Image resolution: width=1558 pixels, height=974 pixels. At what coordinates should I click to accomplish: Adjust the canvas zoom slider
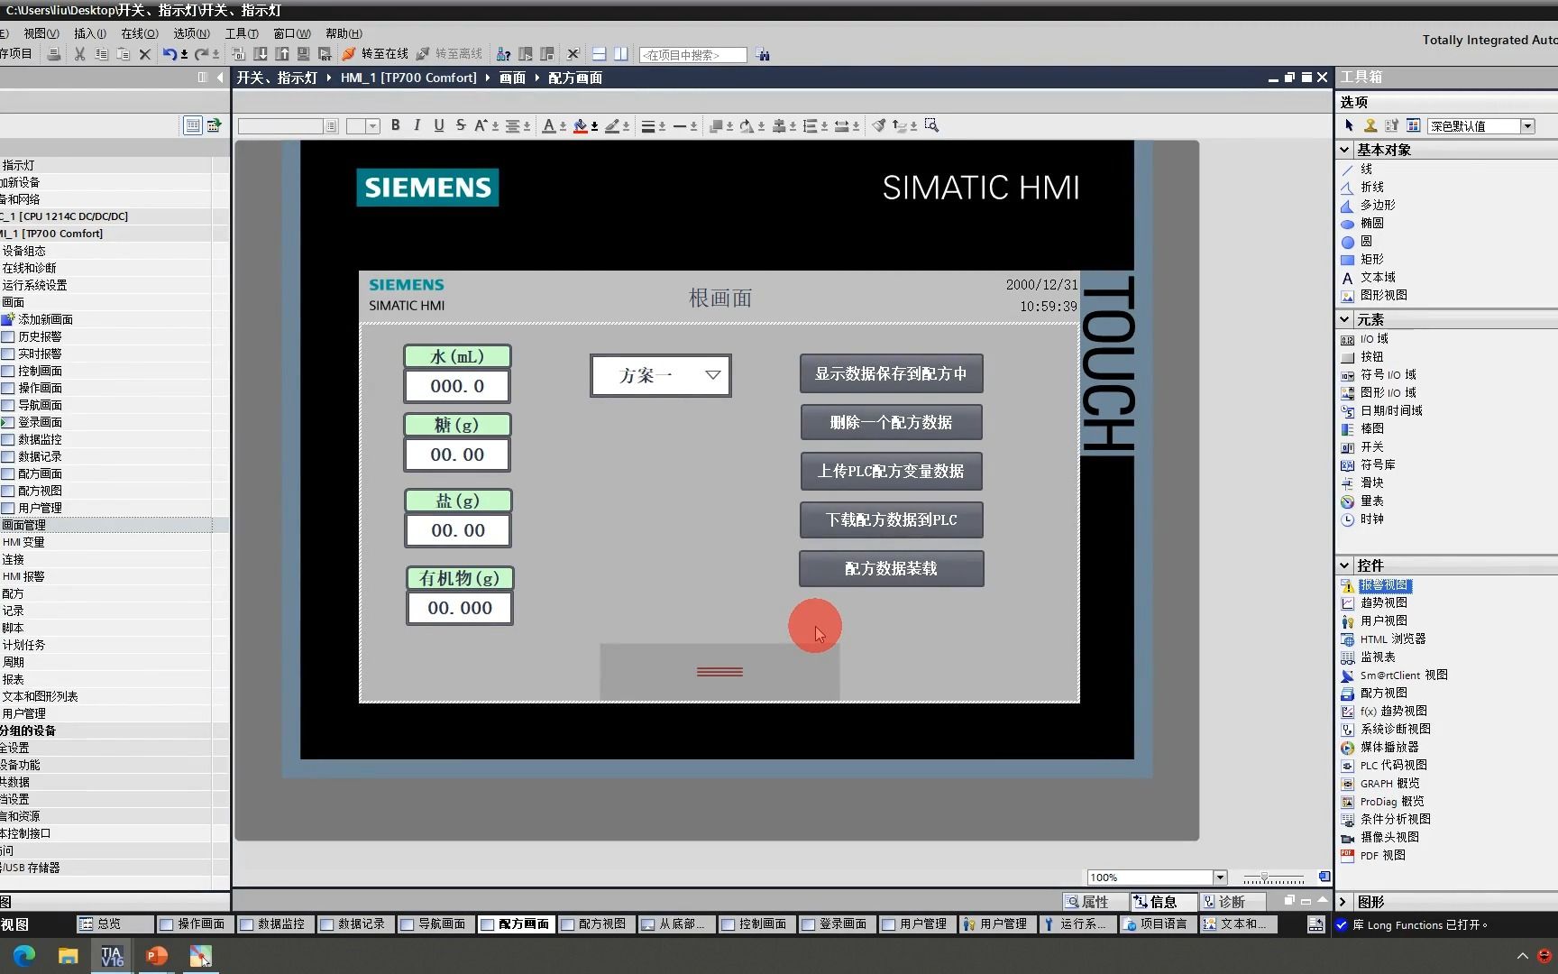pyautogui.click(x=1265, y=878)
